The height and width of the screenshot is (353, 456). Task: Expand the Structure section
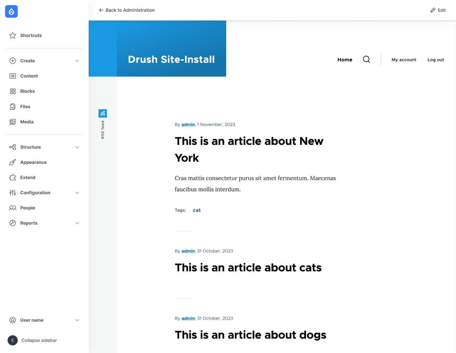[x=77, y=147]
